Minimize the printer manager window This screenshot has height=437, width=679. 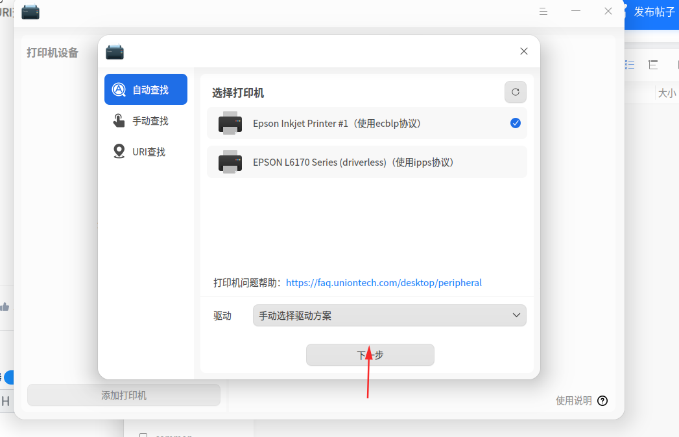click(576, 11)
